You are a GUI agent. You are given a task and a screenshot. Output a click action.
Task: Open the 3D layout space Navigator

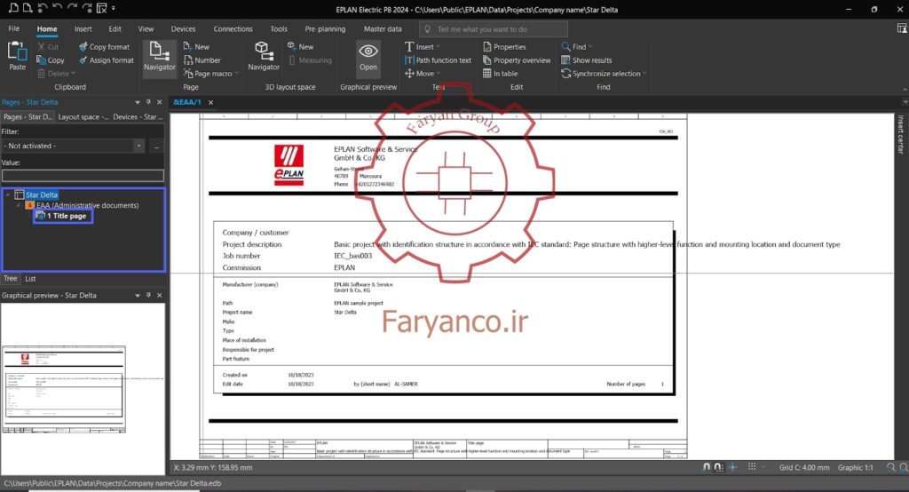[x=264, y=57]
